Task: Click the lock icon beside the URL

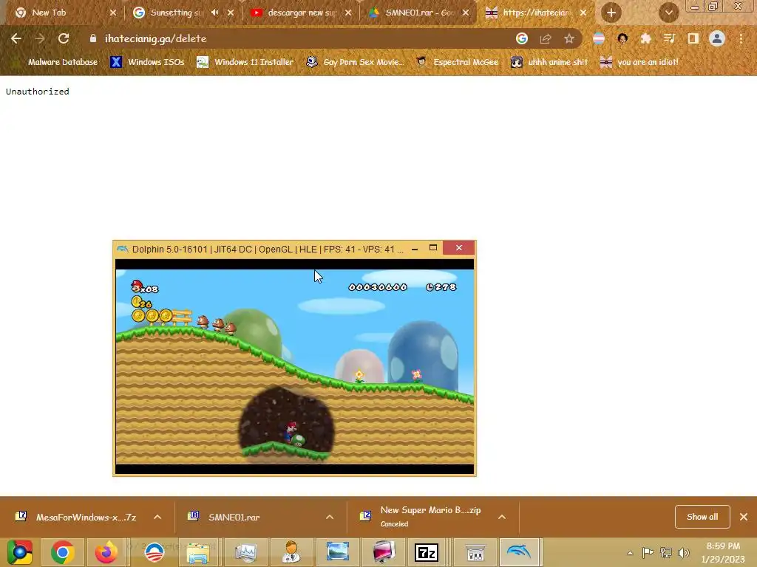Action: click(x=93, y=38)
